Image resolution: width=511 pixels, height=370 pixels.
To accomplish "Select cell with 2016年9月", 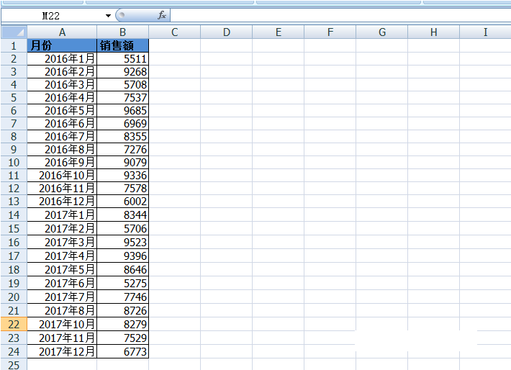I will click(62, 163).
